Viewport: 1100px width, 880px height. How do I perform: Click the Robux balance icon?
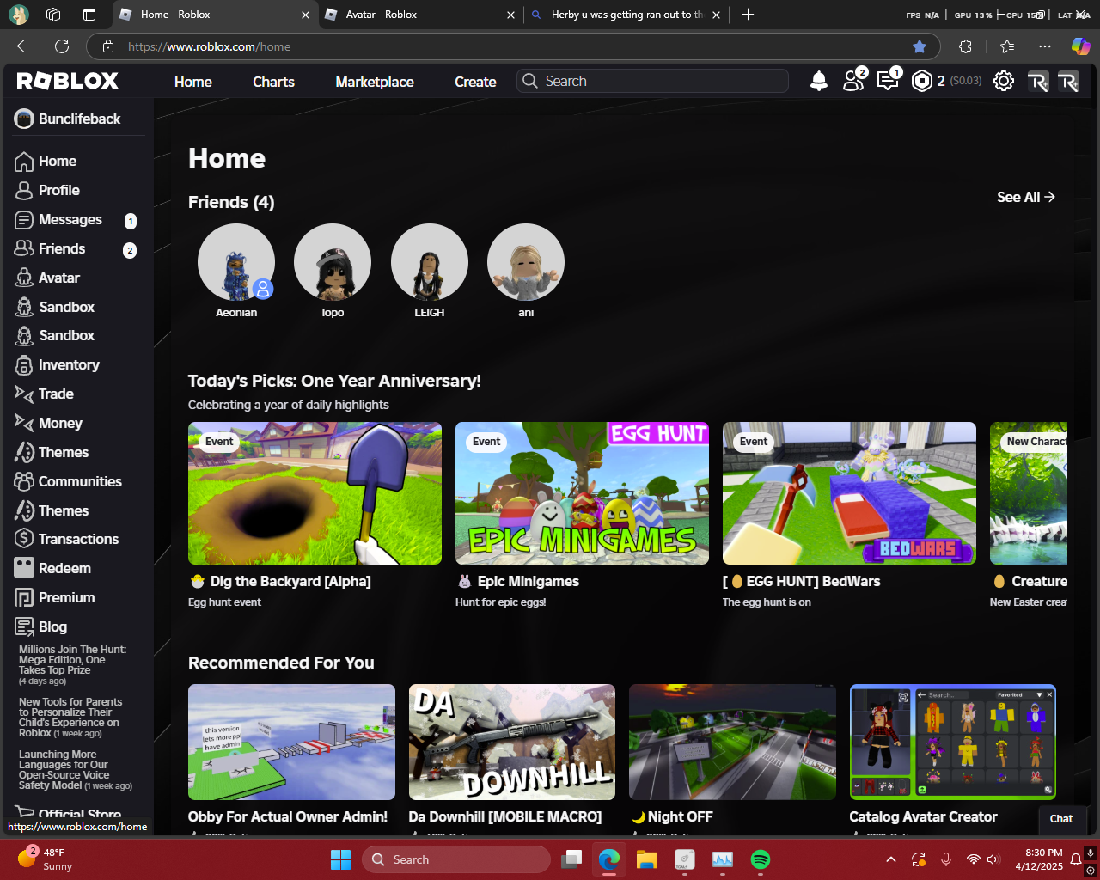tap(922, 81)
